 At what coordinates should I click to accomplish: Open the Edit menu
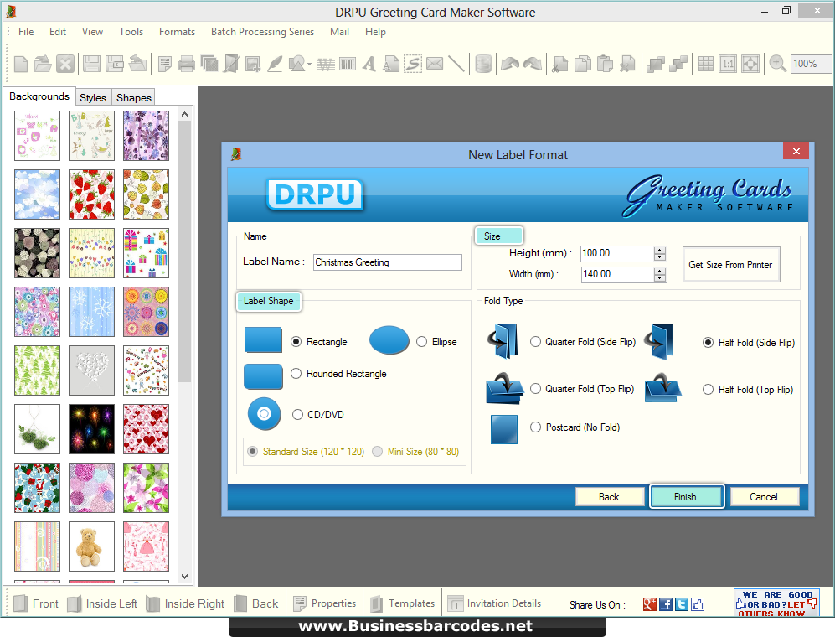coord(58,32)
